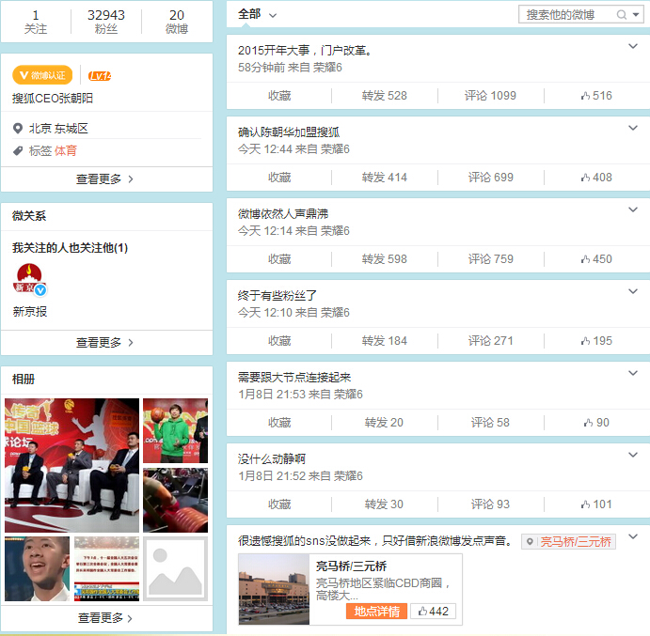The image size is (650, 636).
Task: Open the laughing face album photo
Action: 38,569
